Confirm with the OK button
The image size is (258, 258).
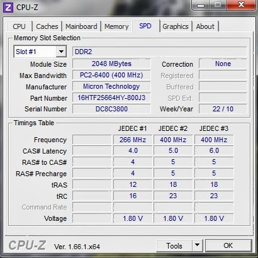[x=228, y=245]
